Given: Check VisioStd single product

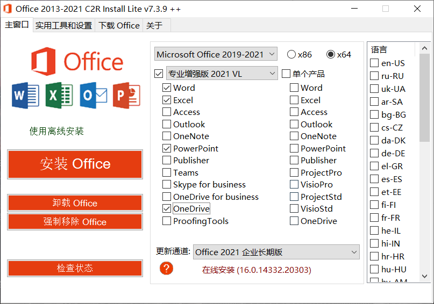Looking at the screenshot, I should point(294,208).
